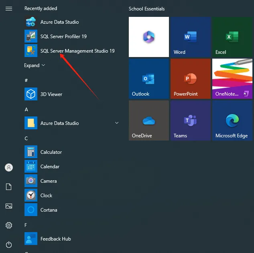The height and width of the screenshot is (253, 254).
Task: Launch the Teams tile
Action: click(x=191, y=120)
